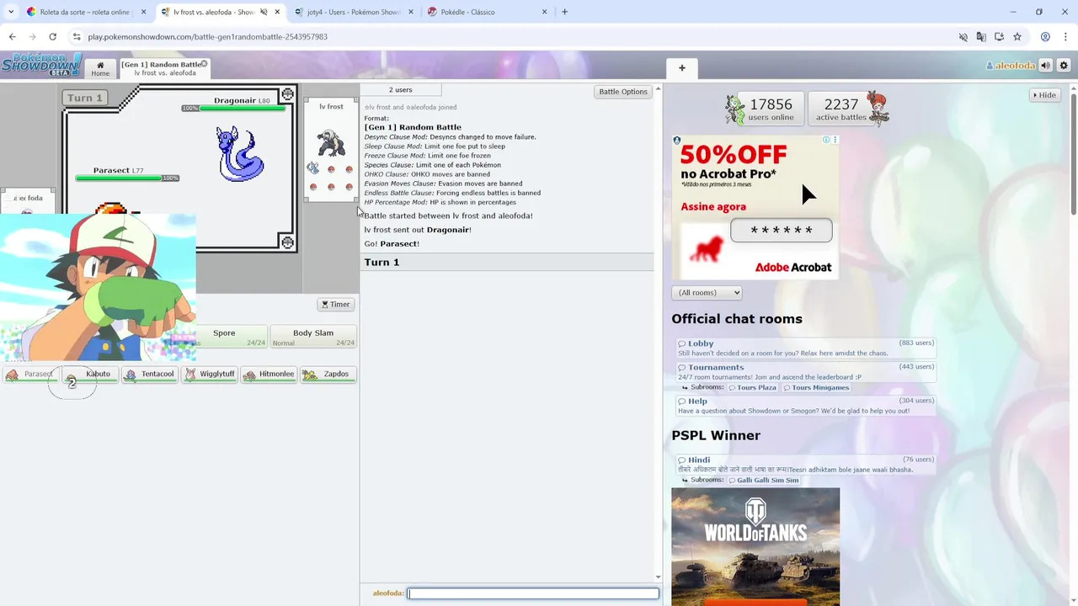Close the Gen 1 Random Battle room tab
1078x606 pixels.
[203, 64]
